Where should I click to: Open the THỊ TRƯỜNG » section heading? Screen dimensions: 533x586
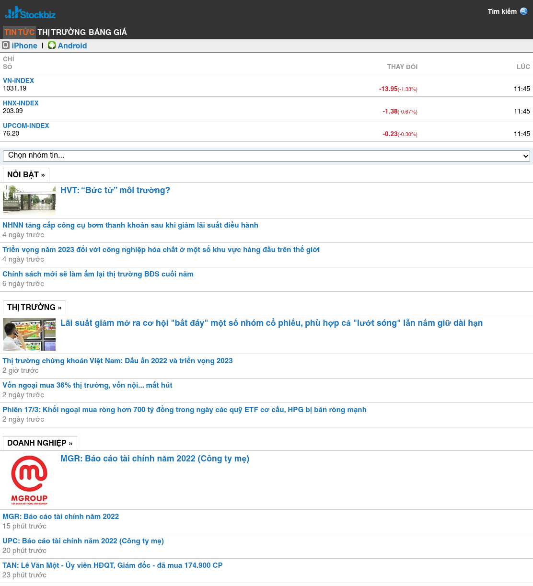35,308
